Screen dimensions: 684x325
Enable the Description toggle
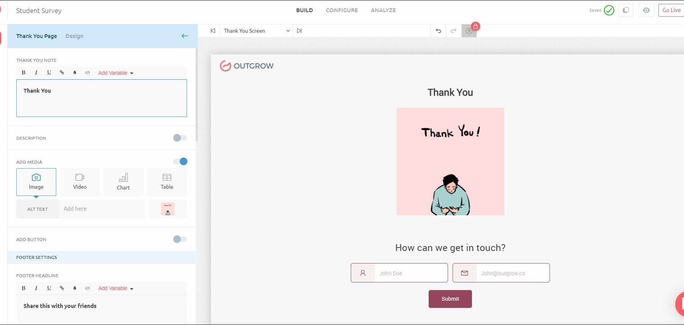pyautogui.click(x=180, y=138)
